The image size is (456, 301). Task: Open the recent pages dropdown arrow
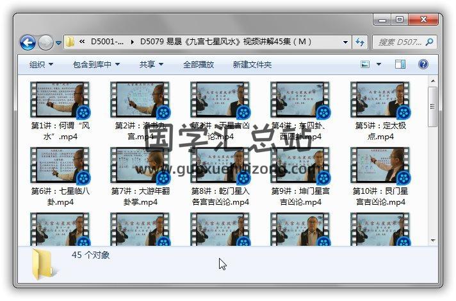point(58,43)
